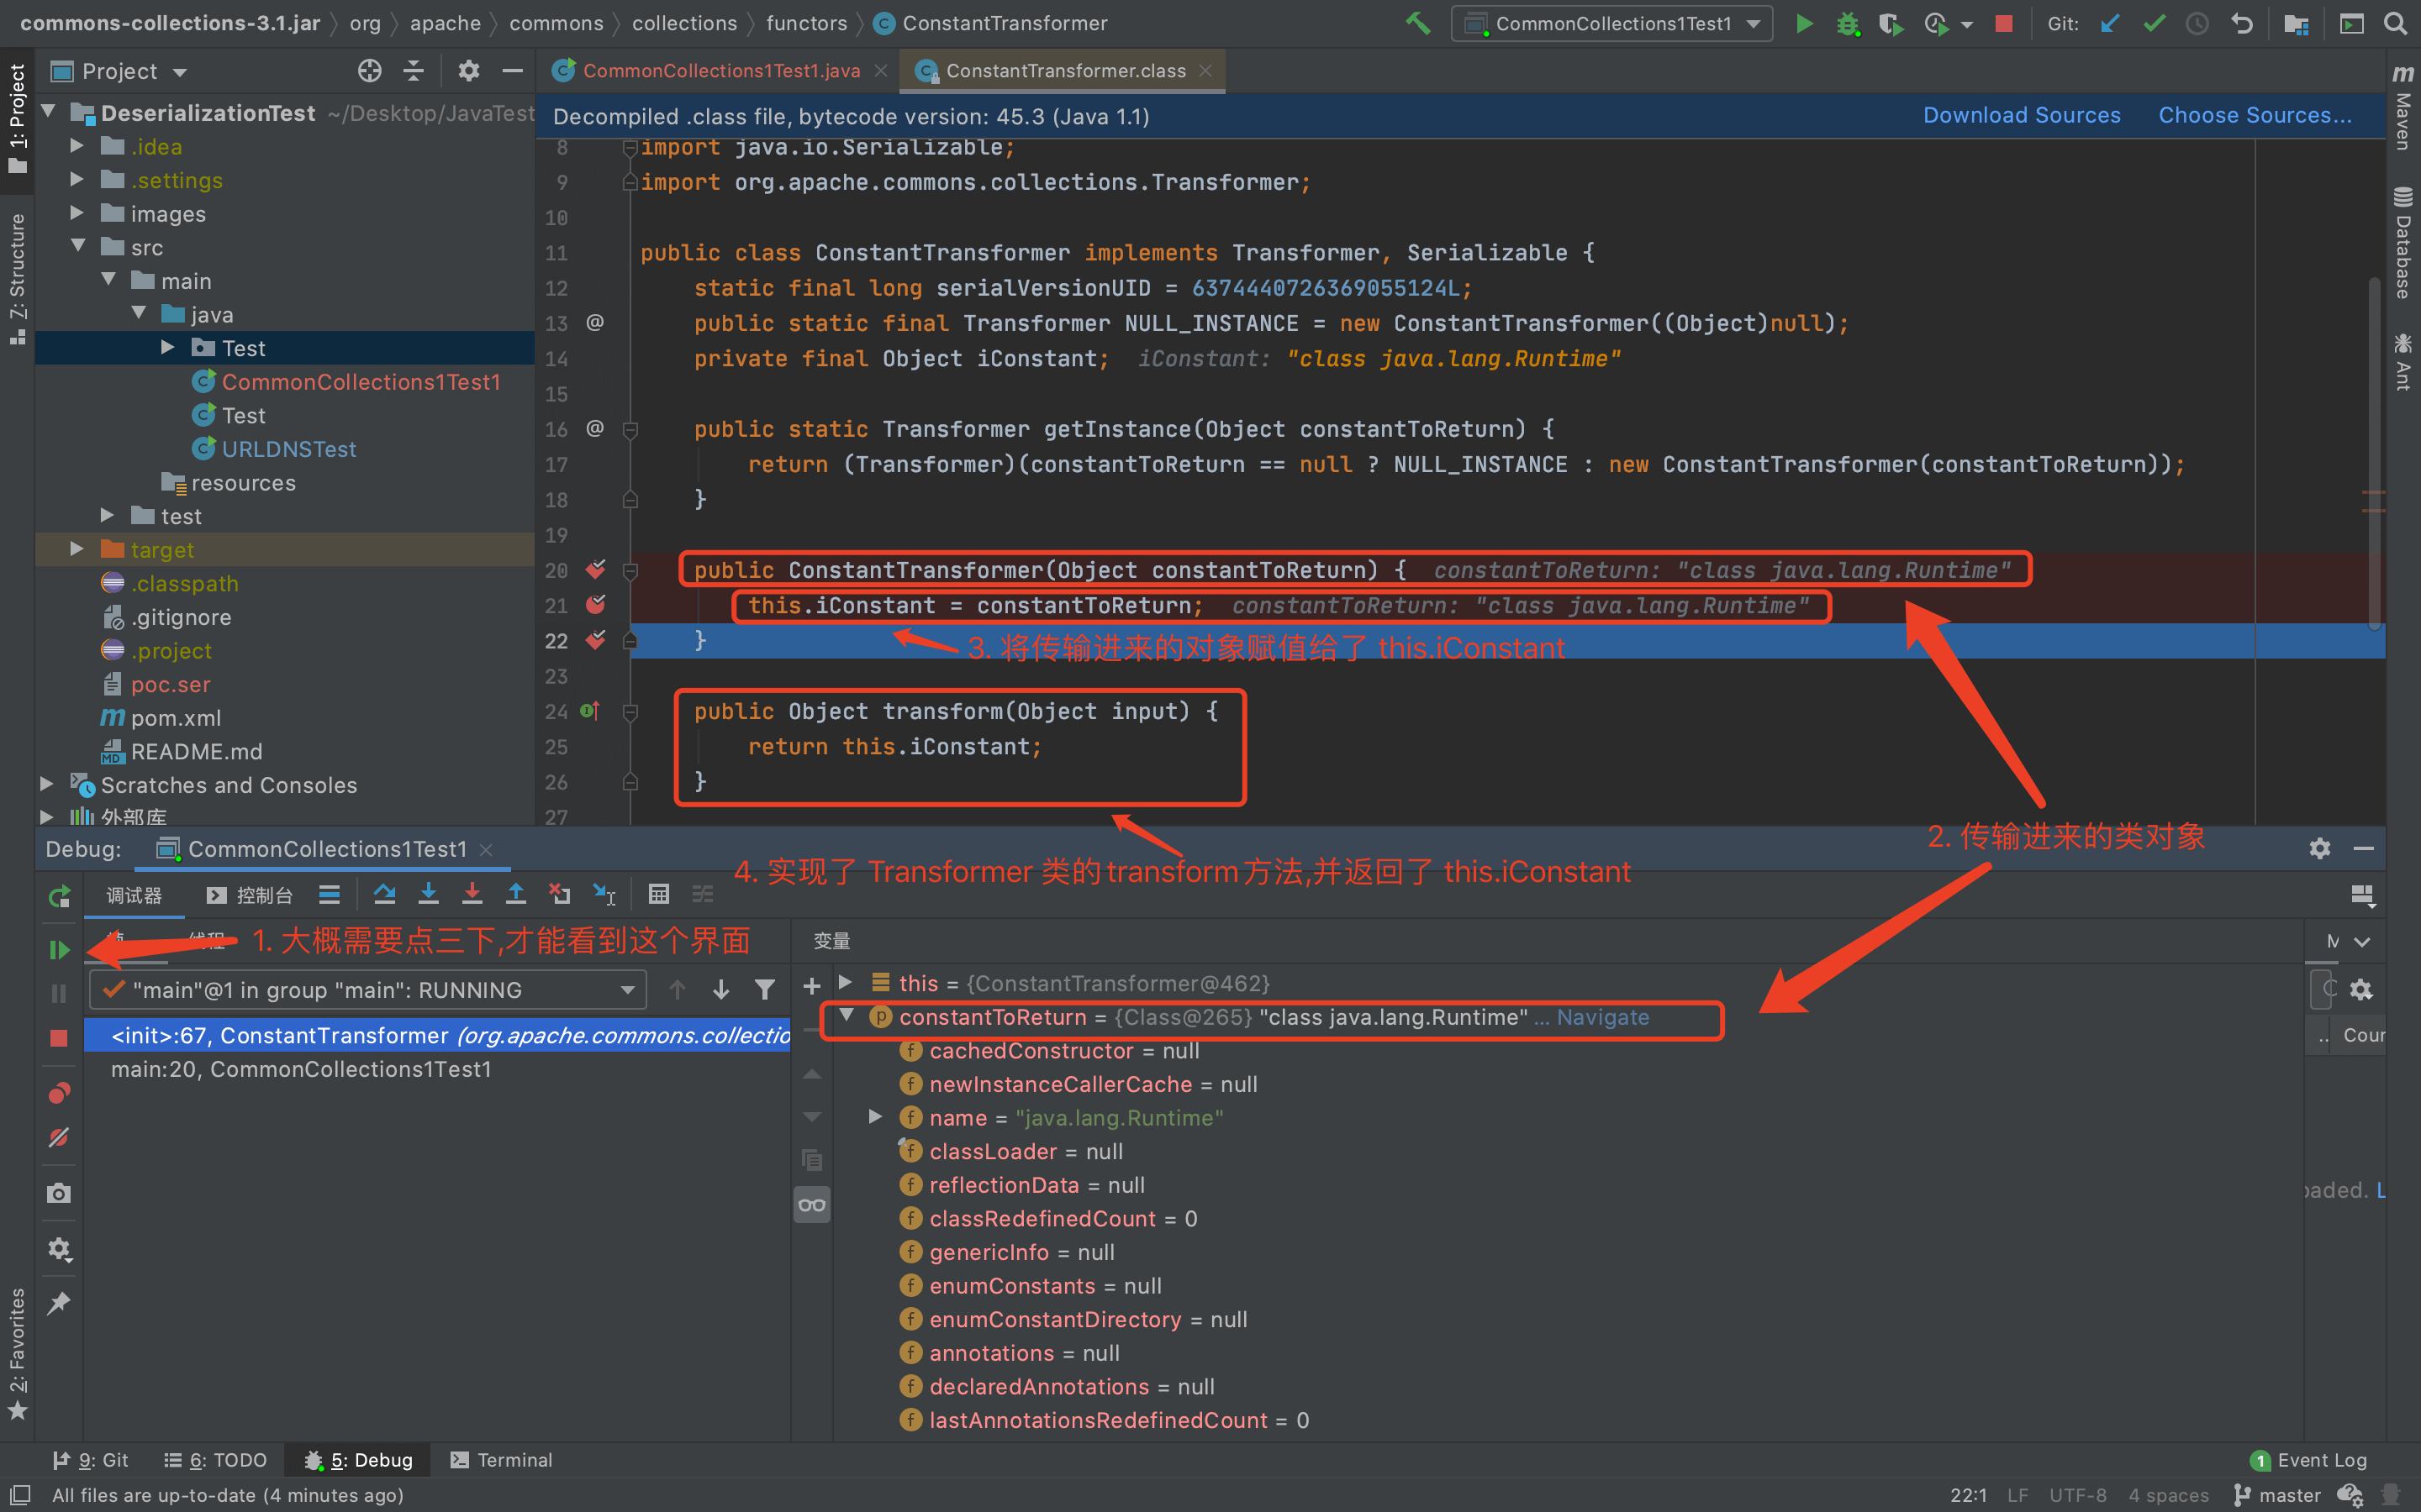Click the Resume Program debug icon
Viewport: 2421px width, 1512px height.
click(x=59, y=949)
